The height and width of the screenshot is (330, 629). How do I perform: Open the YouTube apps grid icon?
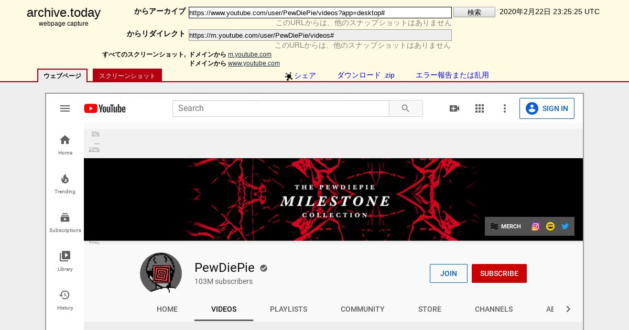[x=480, y=108]
